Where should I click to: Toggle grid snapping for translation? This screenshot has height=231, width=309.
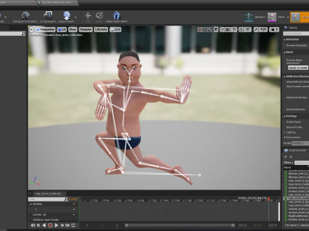(228, 30)
